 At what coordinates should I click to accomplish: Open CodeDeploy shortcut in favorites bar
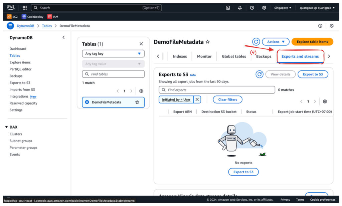pyautogui.click(x=32, y=17)
